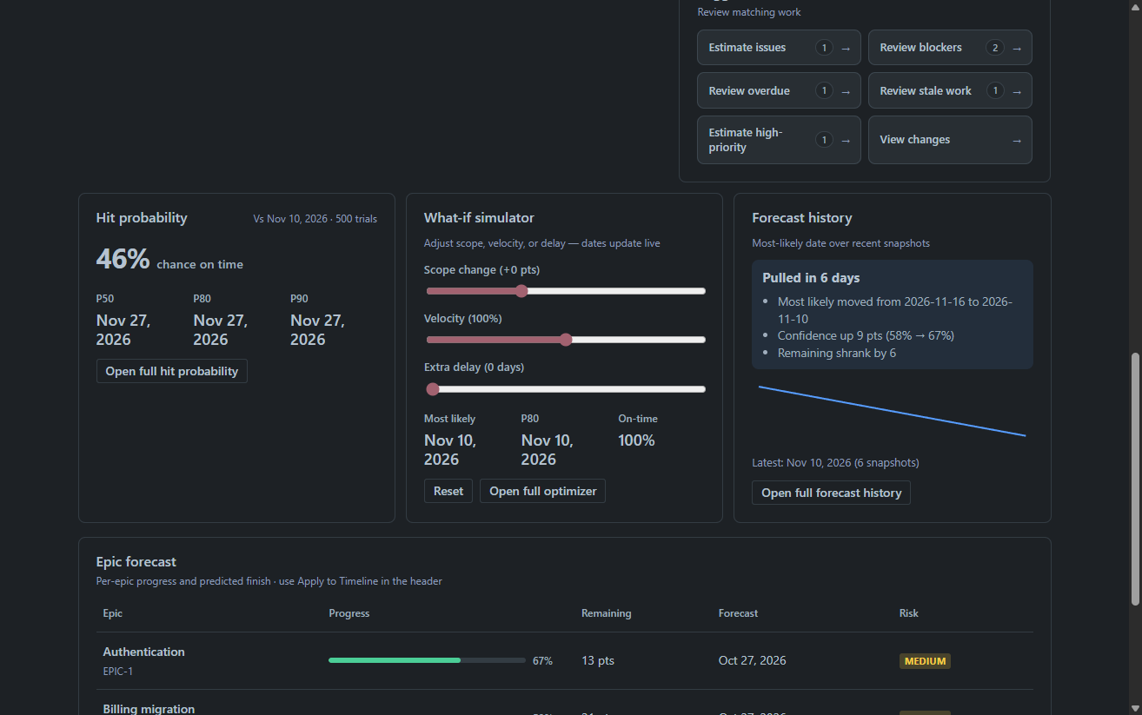Open the Review stale work shortcut
The height and width of the screenshot is (715, 1142).
click(950, 90)
